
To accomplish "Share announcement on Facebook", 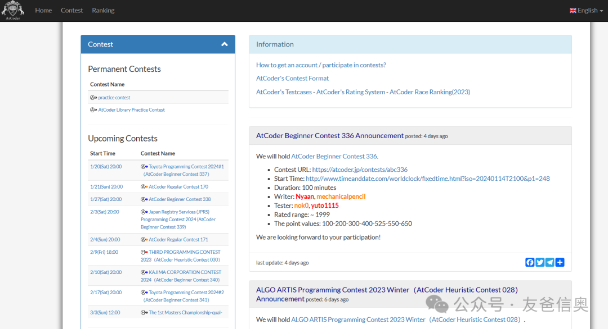I will (530, 263).
